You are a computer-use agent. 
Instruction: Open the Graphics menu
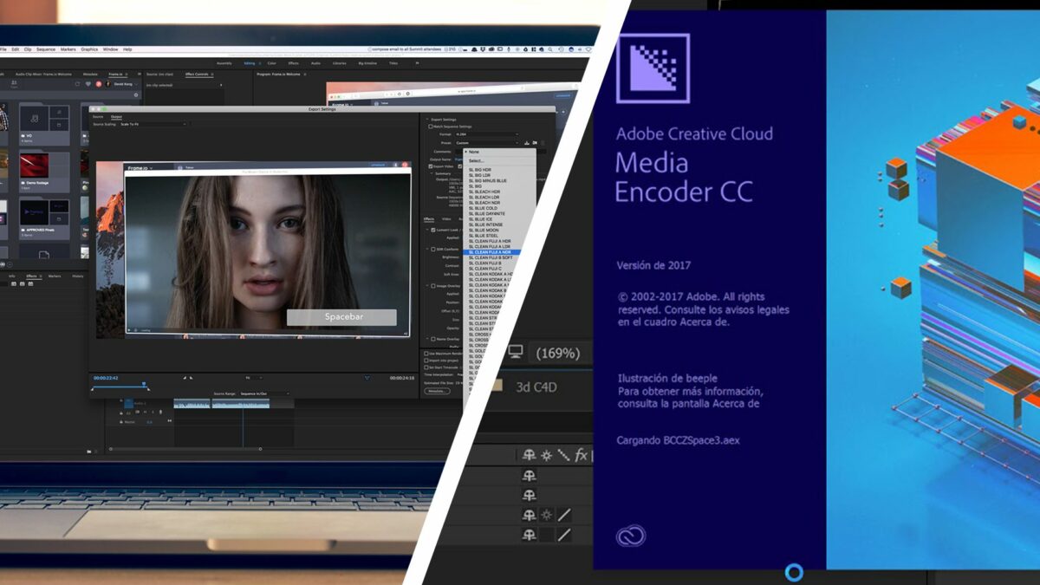click(89, 49)
